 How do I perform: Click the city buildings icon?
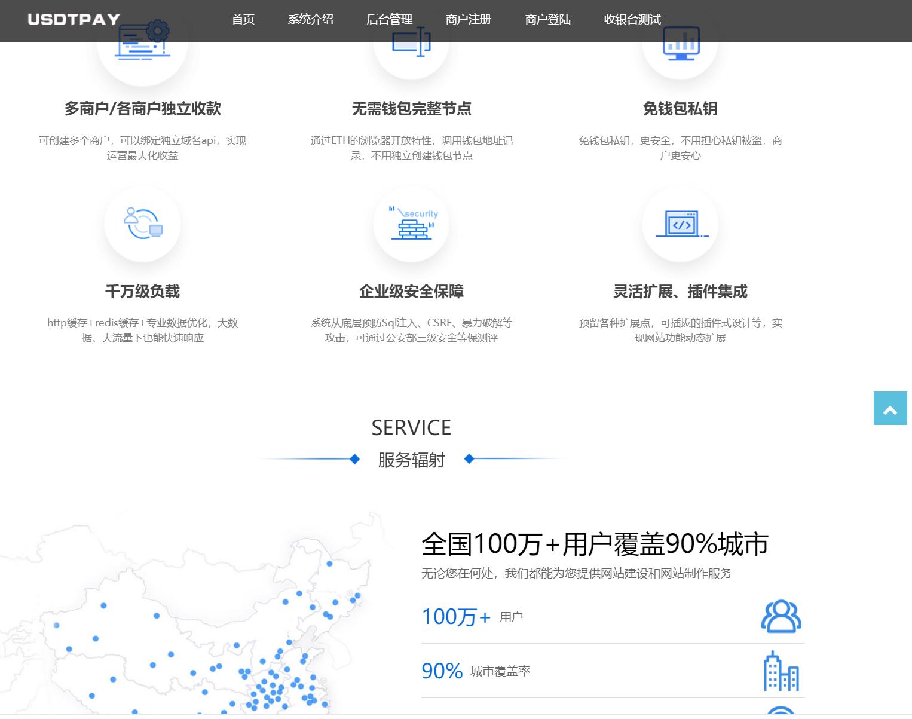click(781, 671)
